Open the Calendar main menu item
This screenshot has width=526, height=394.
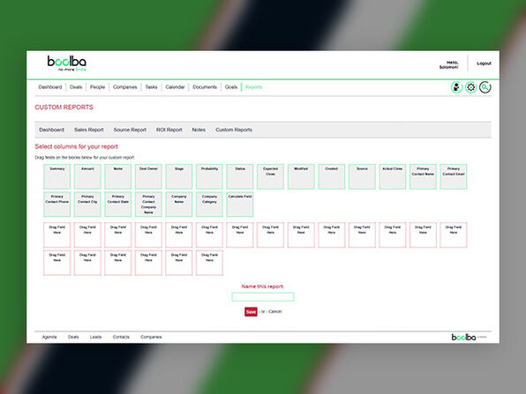[175, 87]
